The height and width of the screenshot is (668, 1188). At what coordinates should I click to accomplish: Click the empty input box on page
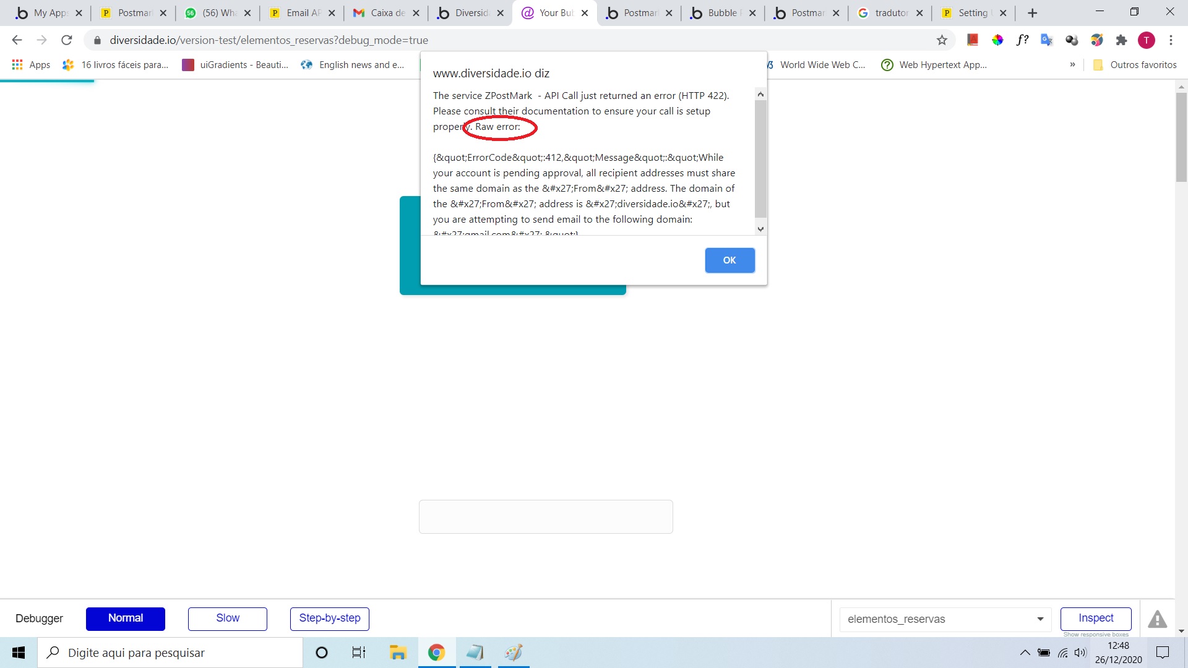pyautogui.click(x=546, y=516)
